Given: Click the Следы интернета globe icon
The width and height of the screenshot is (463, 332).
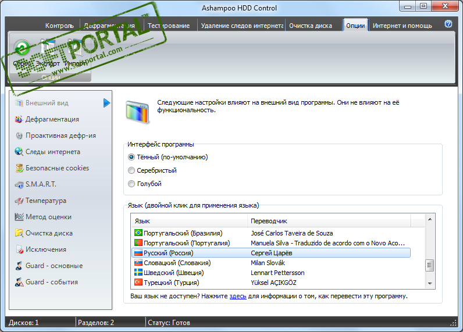Looking at the screenshot, I should click(19, 152).
